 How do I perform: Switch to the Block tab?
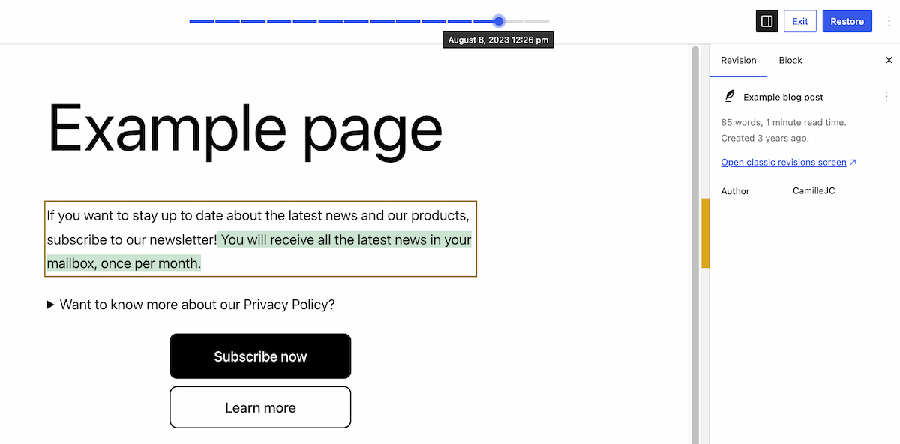click(790, 60)
